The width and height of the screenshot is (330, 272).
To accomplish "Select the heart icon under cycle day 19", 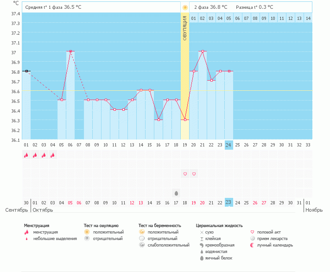I will 185,174.
